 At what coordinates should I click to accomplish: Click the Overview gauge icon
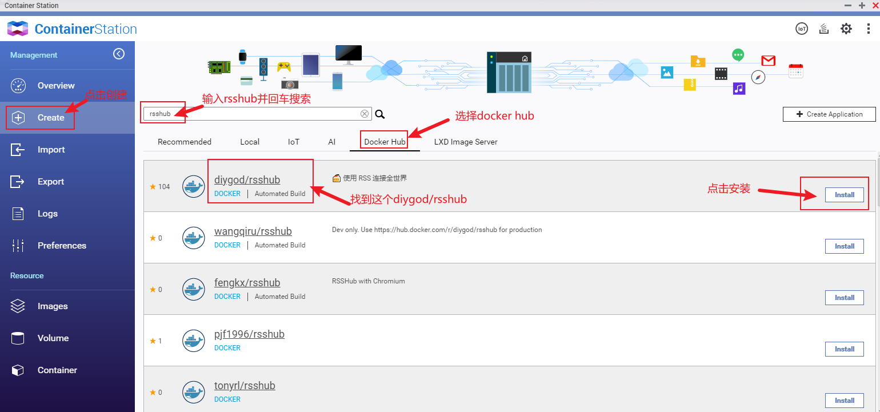point(18,86)
